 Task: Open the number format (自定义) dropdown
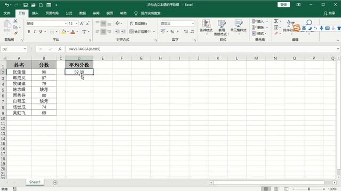point(193,23)
